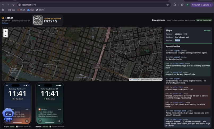The height and width of the screenshot is (129, 214).
Task: Open the Job bookmarks folder
Action: click(12, 10)
